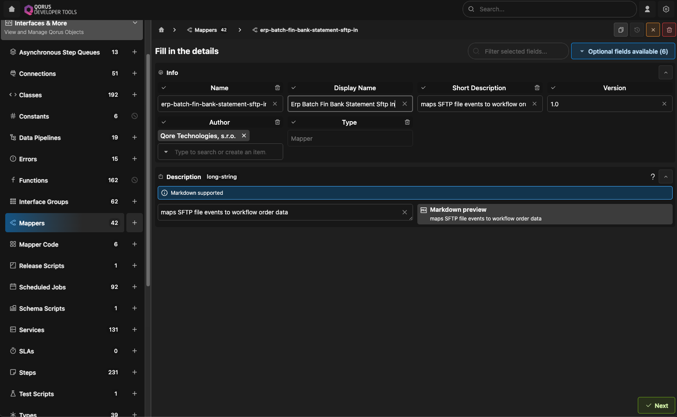Toggle the Author field checkmark
This screenshot has height=417, width=677.
pyautogui.click(x=164, y=122)
